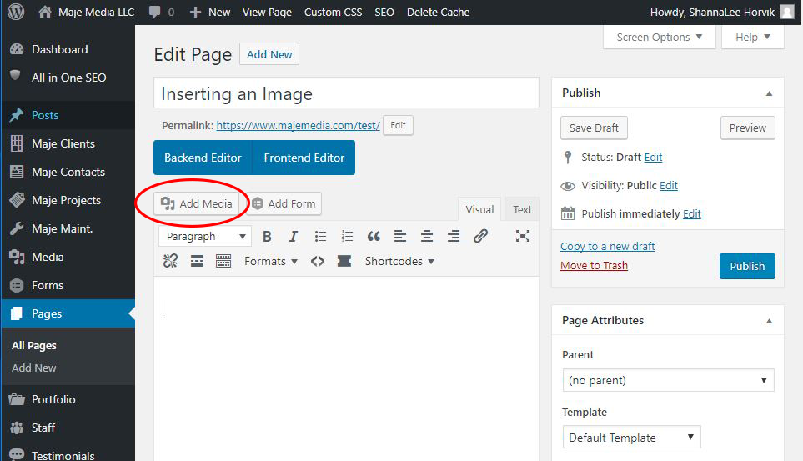Open the Formats dropdown
Image resolution: width=803 pixels, height=461 pixels.
click(271, 261)
